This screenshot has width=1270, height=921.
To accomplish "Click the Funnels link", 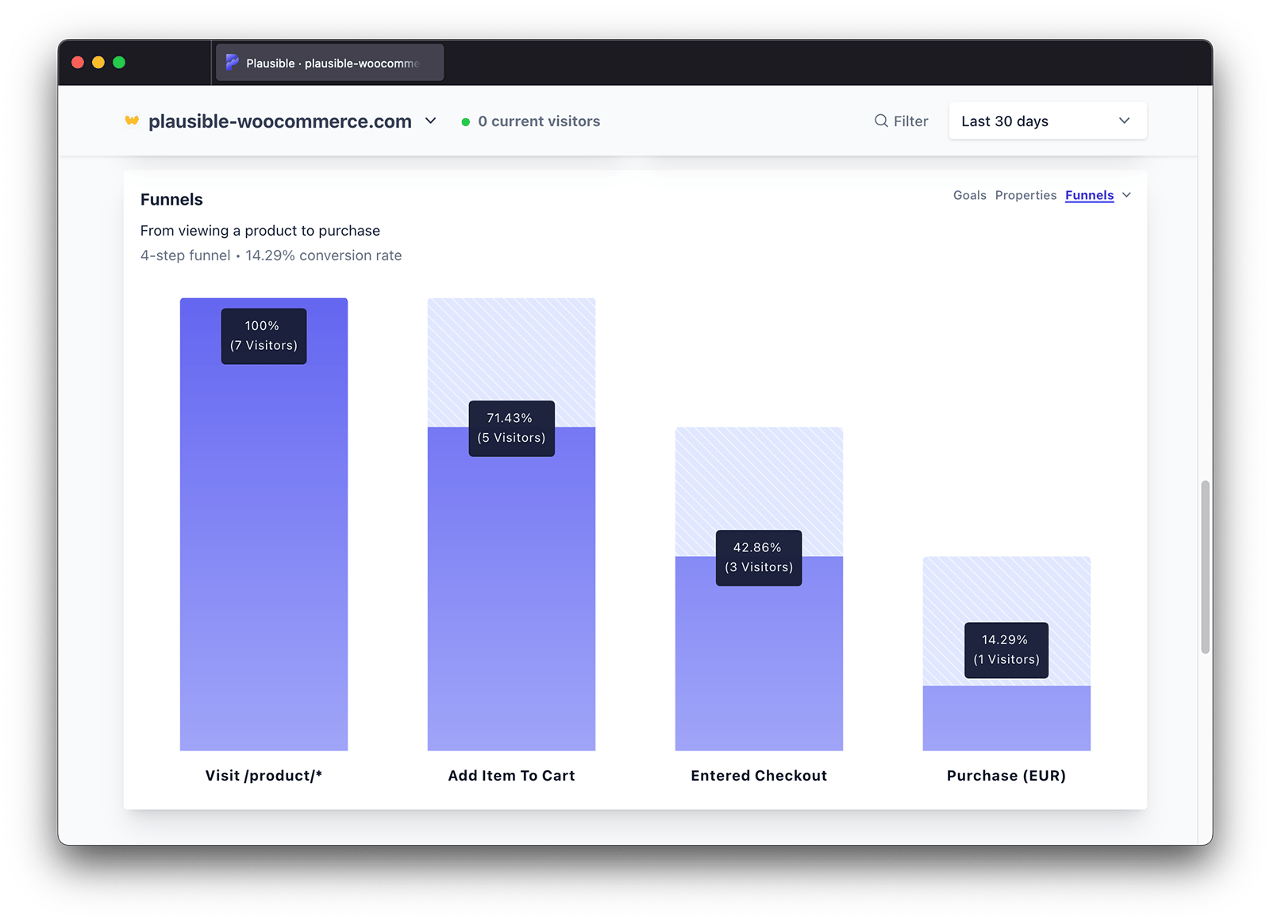I will 1089,195.
